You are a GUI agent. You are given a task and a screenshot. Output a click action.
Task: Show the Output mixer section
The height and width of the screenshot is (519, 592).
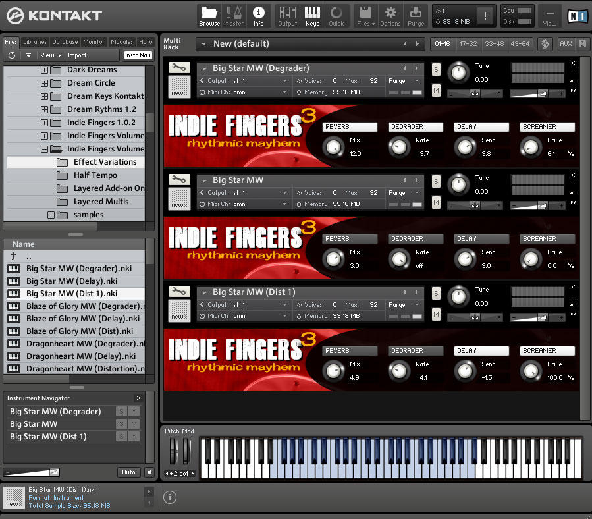[x=287, y=16]
